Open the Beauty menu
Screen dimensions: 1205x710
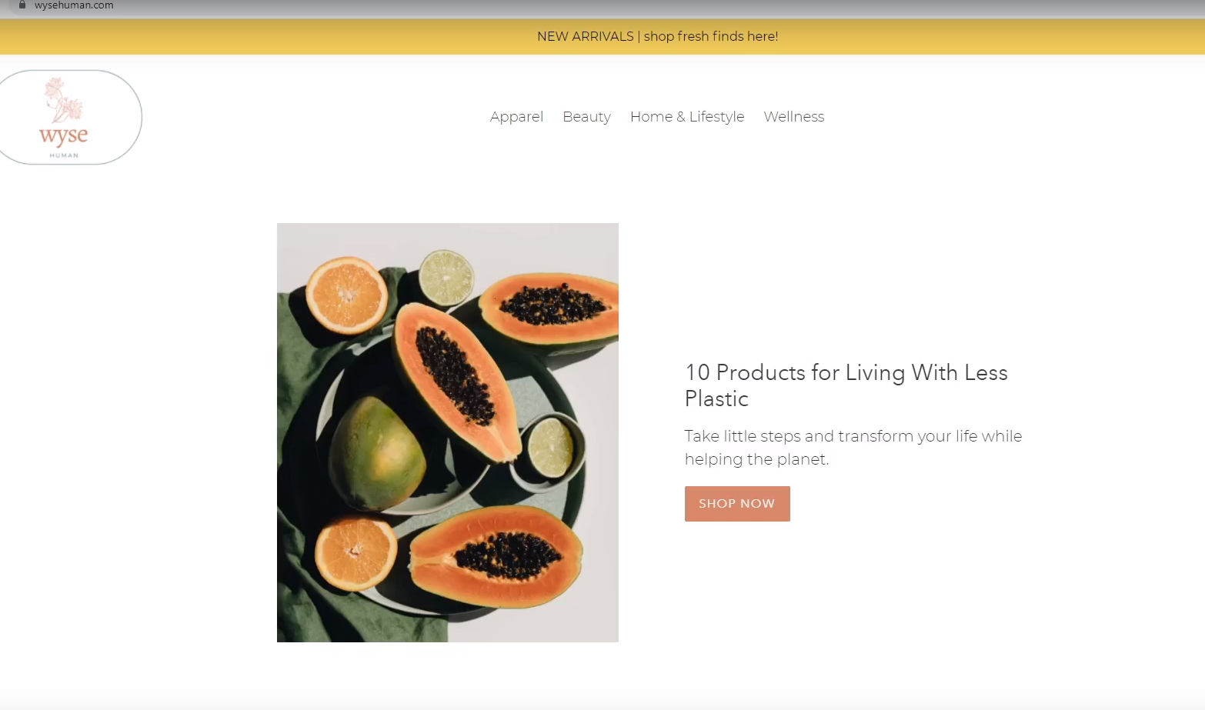click(586, 117)
